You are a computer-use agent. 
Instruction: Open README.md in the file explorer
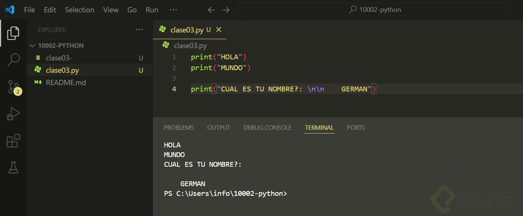click(x=66, y=82)
